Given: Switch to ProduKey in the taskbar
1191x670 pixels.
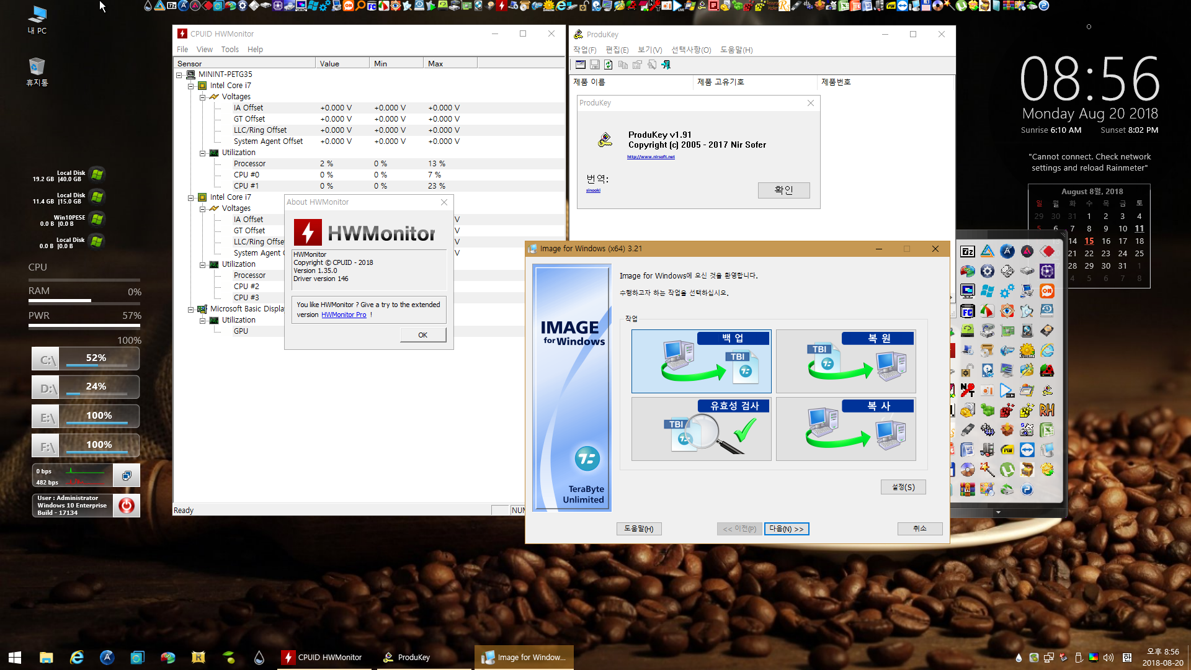Looking at the screenshot, I should [424, 657].
